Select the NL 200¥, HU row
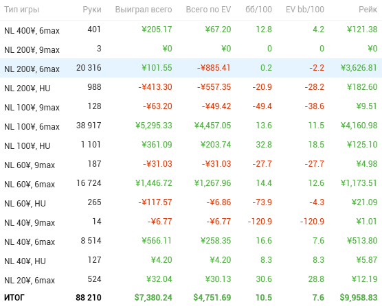The height and width of the screenshot is (306, 382). (191, 87)
